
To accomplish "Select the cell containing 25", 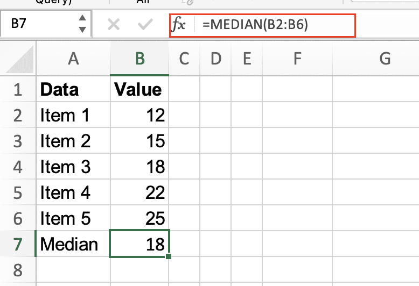I will click(139, 218).
